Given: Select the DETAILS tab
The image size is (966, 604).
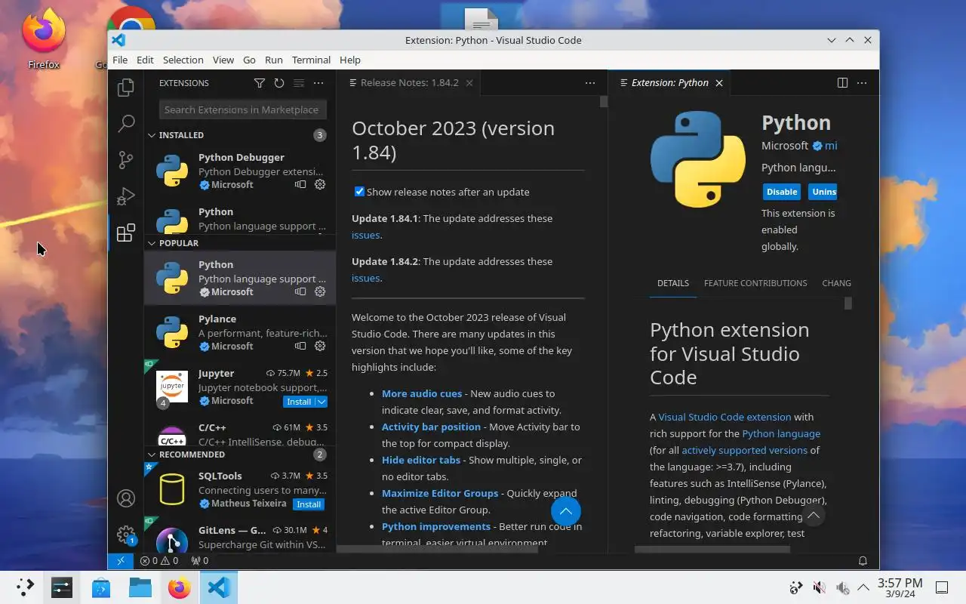Looking at the screenshot, I should pos(673,283).
